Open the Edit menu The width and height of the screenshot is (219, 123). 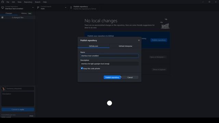[13, 2]
